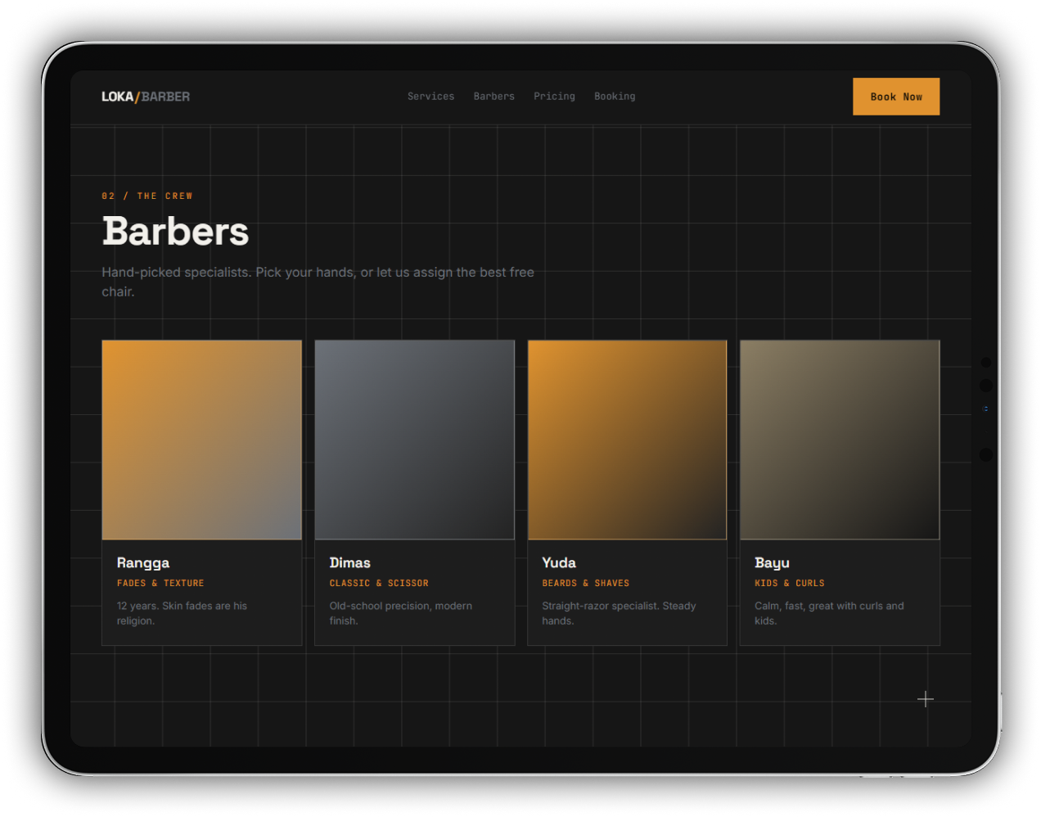1041x817 pixels.
Task: Click the name Yuda
Action: pyautogui.click(x=559, y=562)
